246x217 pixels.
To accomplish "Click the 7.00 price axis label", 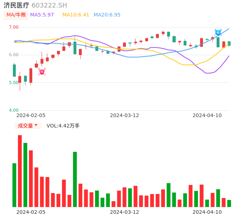I will coord(14,27).
